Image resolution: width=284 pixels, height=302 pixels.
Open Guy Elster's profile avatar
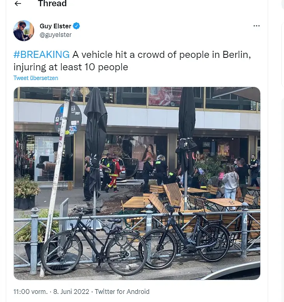(24, 30)
